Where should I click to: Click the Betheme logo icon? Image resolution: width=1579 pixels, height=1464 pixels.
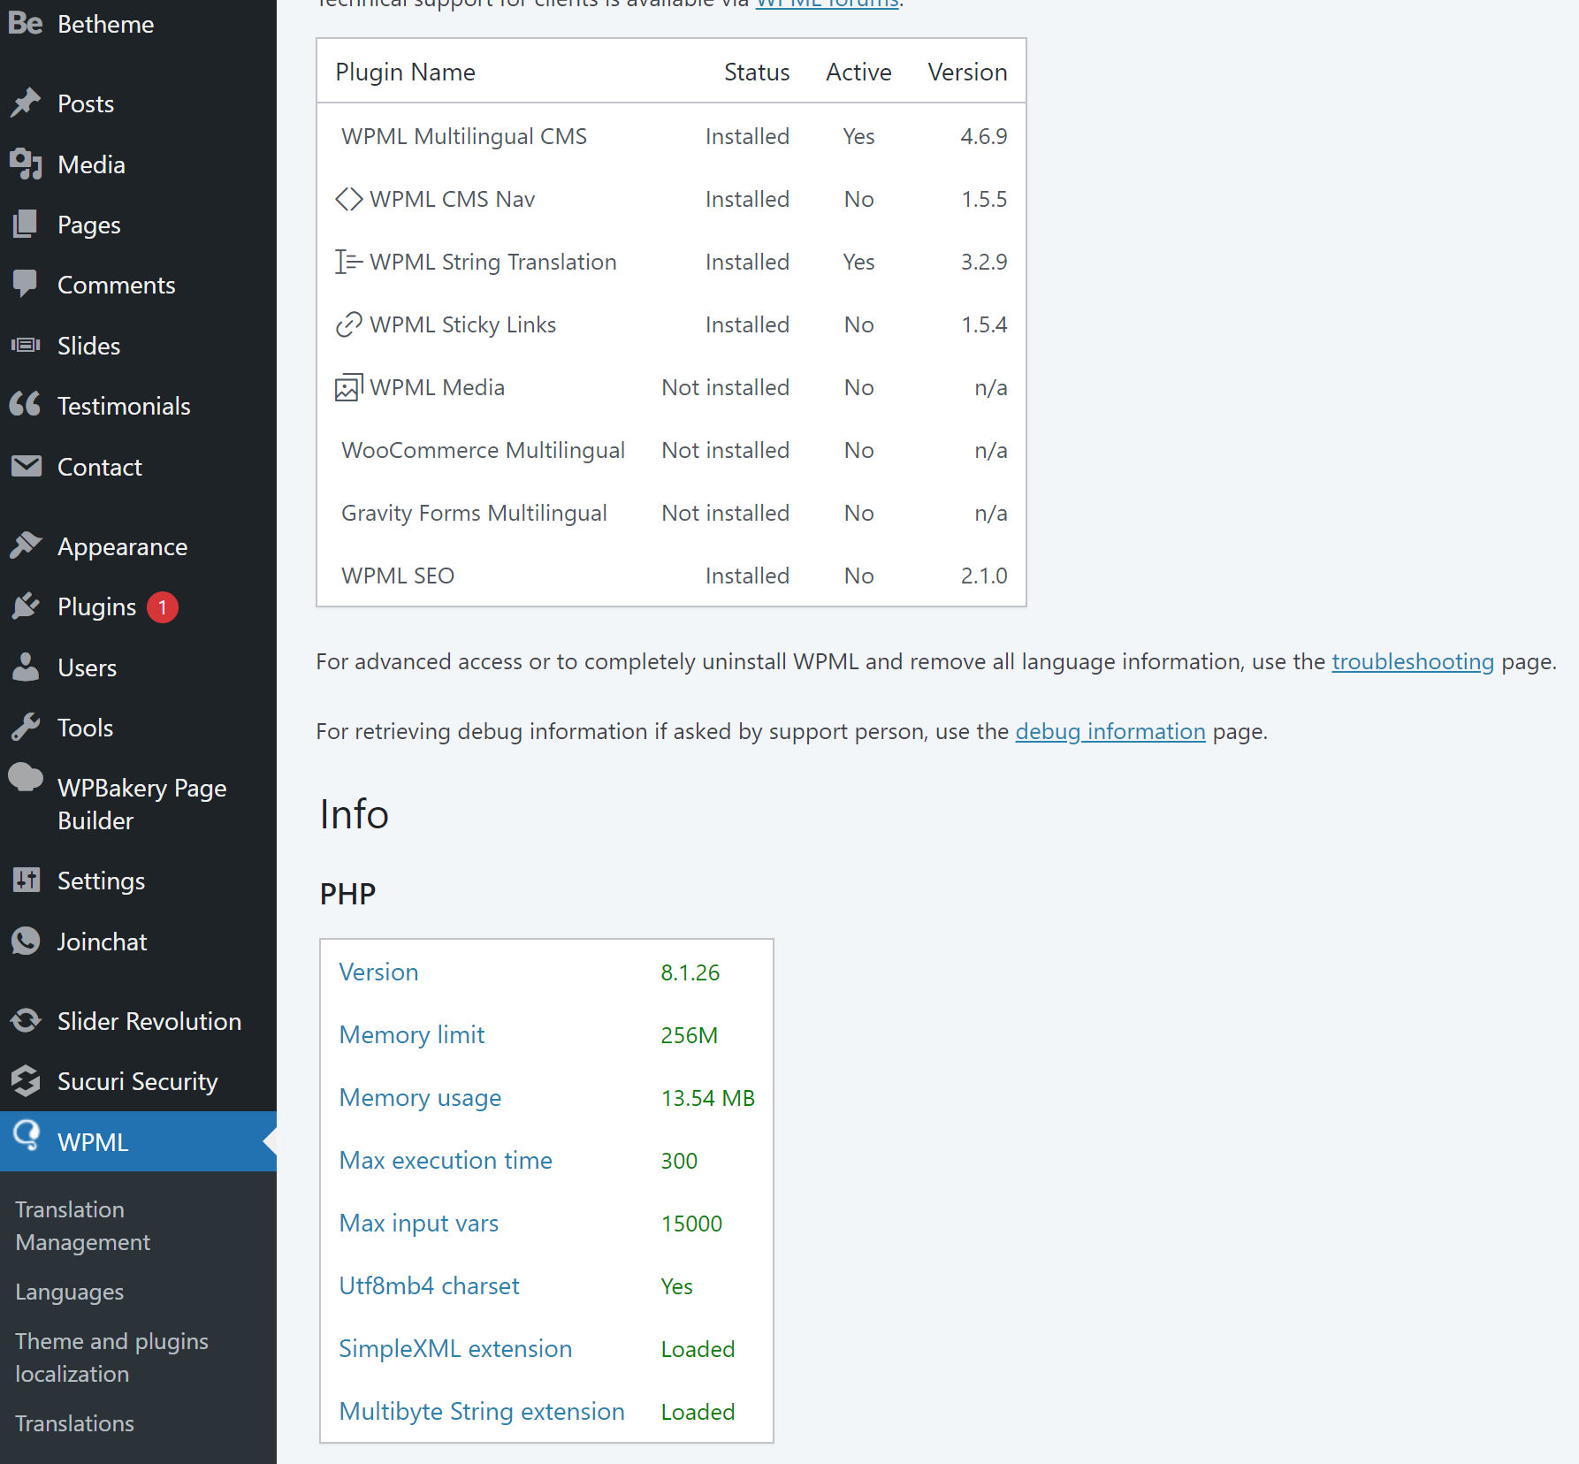26,23
